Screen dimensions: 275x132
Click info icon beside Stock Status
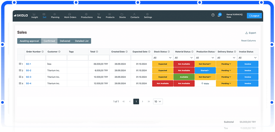pos(169,52)
